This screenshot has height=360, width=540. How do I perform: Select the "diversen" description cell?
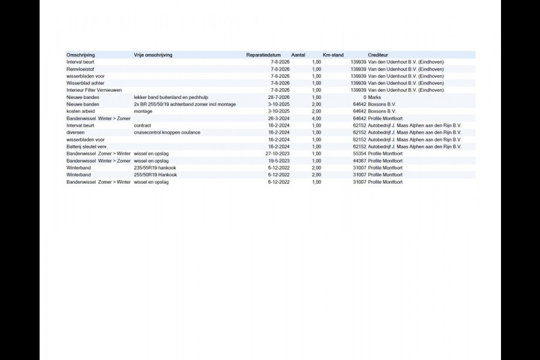coord(76,133)
